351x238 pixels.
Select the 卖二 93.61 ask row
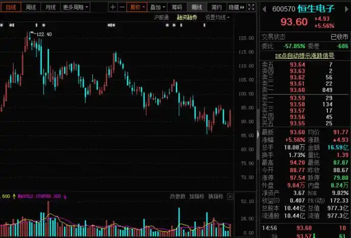[x=305, y=84]
